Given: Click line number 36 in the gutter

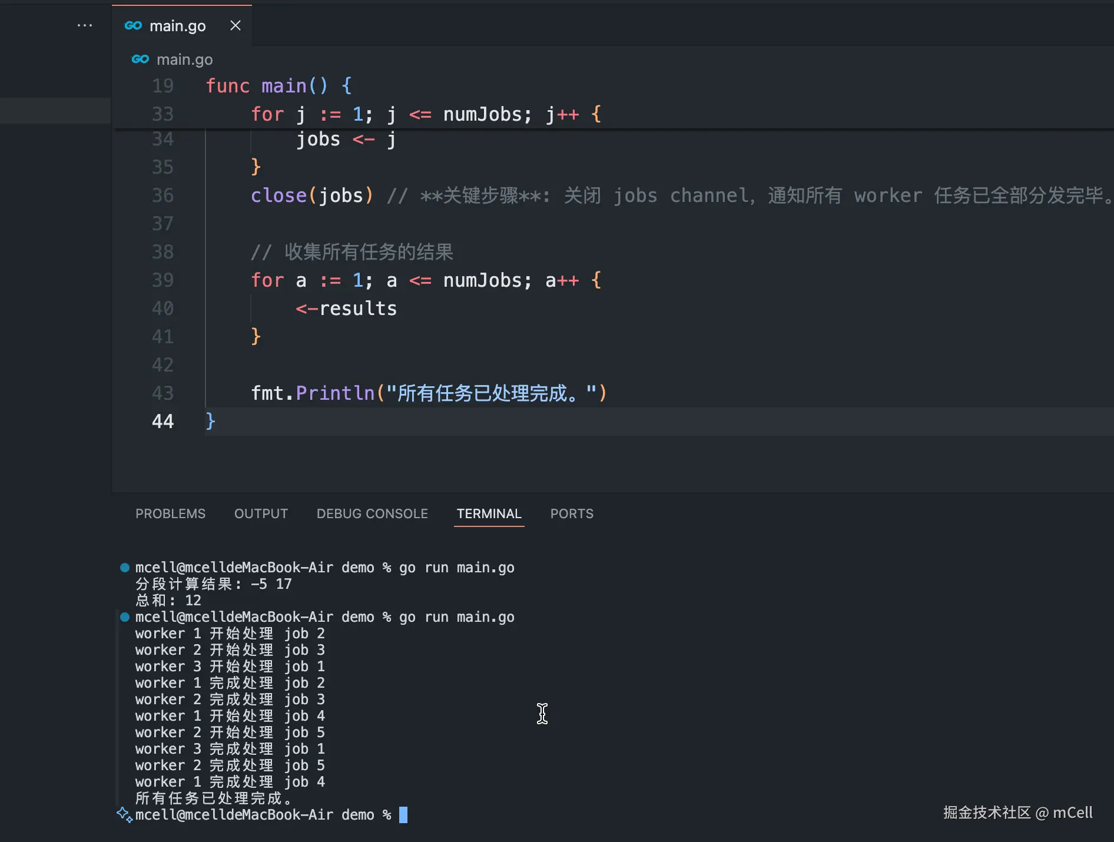Looking at the screenshot, I should pyautogui.click(x=163, y=195).
